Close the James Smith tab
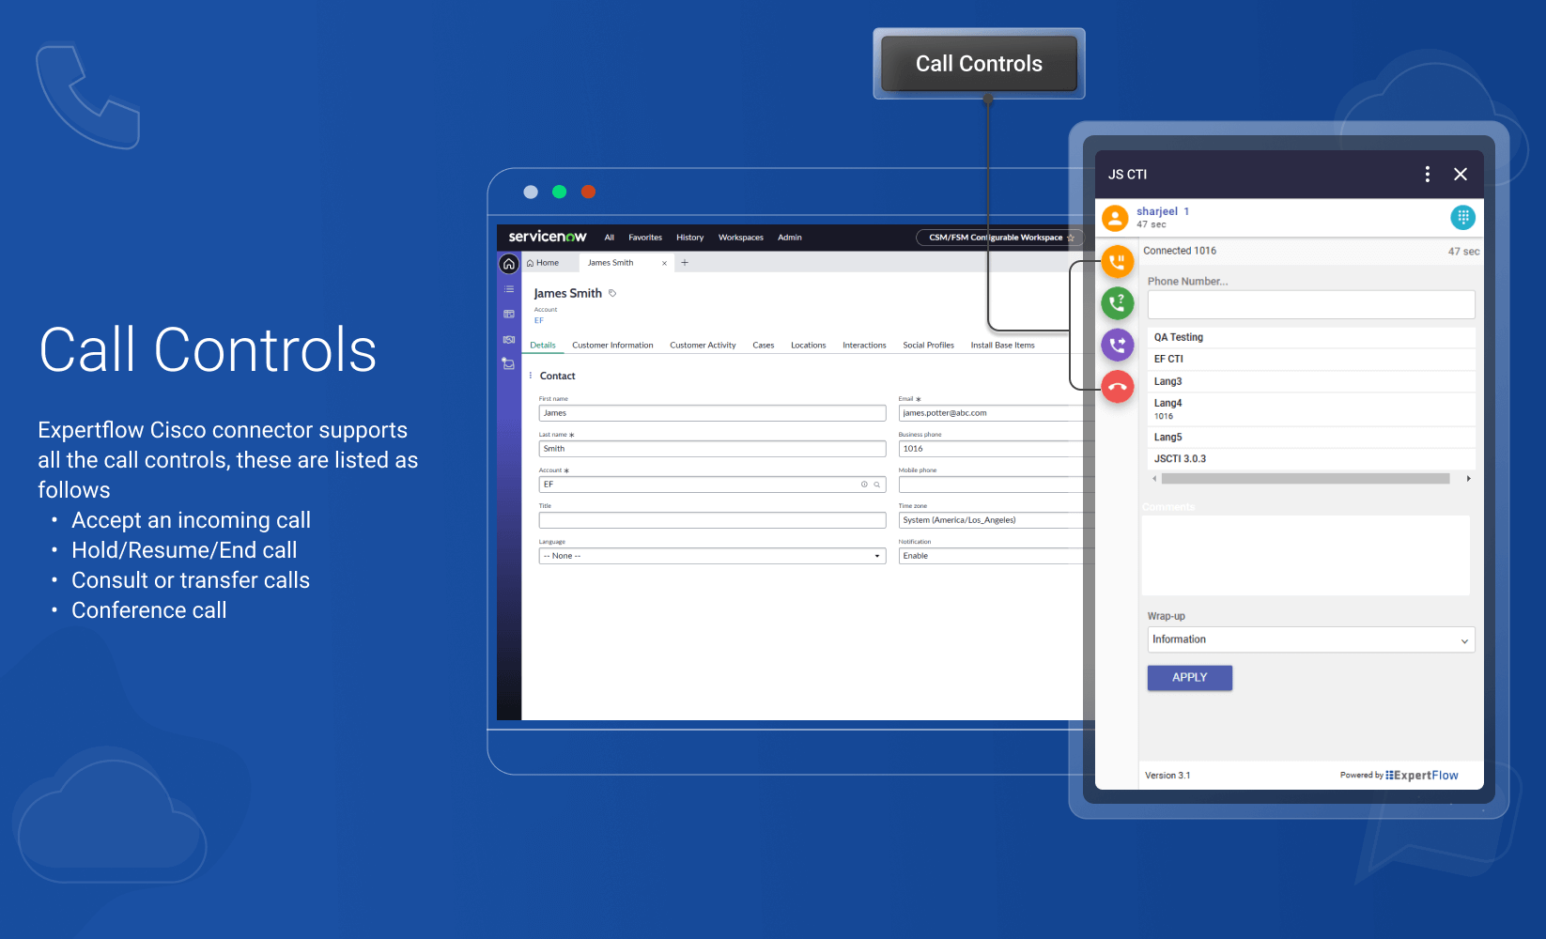The image size is (1546, 939). pyautogui.click(x=664, y=264)
